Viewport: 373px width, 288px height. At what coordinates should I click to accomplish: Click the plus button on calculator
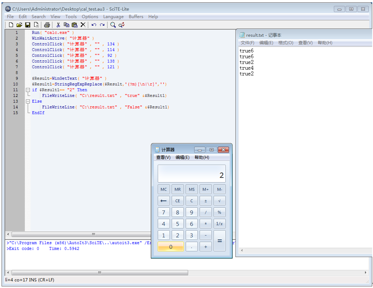pos(206,247)
